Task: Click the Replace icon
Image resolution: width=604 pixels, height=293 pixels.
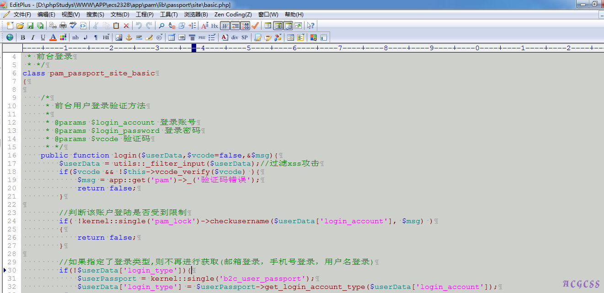Action: point(172,26)
